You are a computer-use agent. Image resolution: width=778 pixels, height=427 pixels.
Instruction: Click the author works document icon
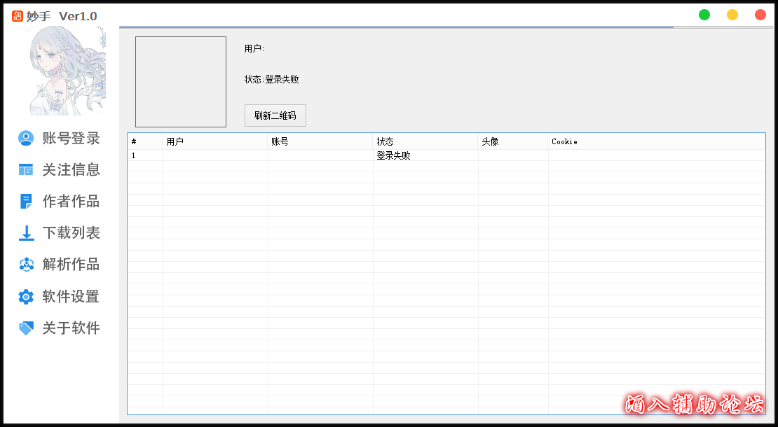tap(26, 202)
